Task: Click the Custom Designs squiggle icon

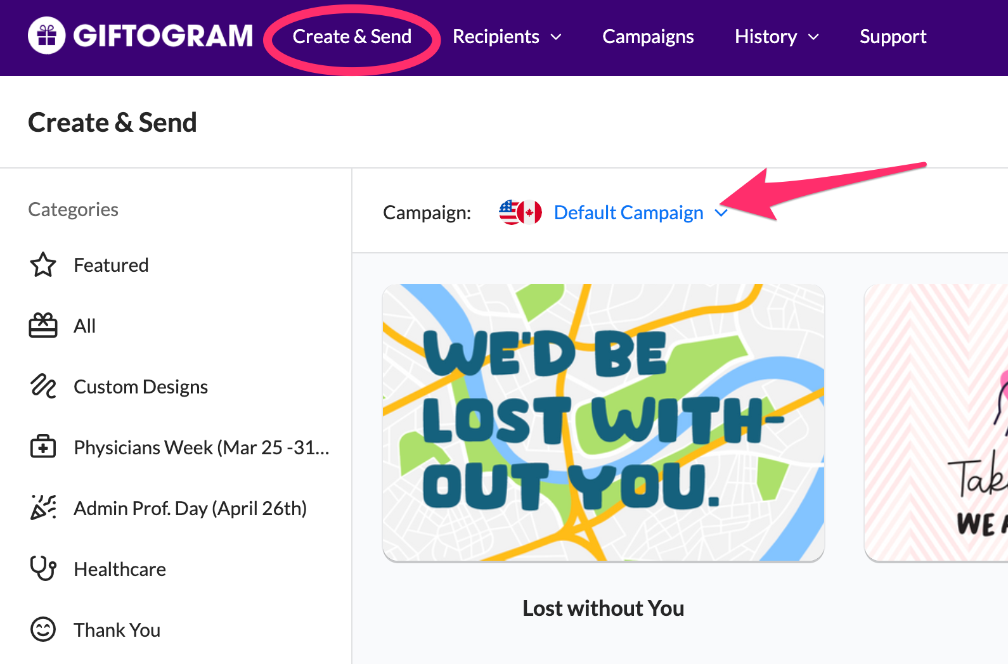Action: click(x=43, y=386)
